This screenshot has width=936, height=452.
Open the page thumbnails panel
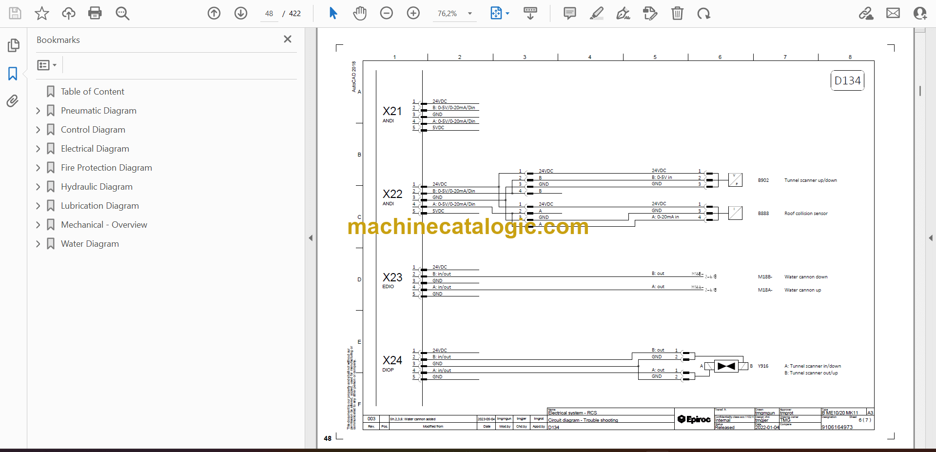click(13, 45)
